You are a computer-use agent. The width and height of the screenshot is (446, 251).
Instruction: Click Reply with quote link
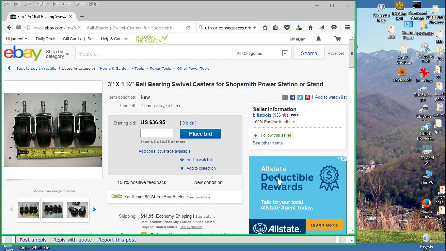[x=72, y=240]
